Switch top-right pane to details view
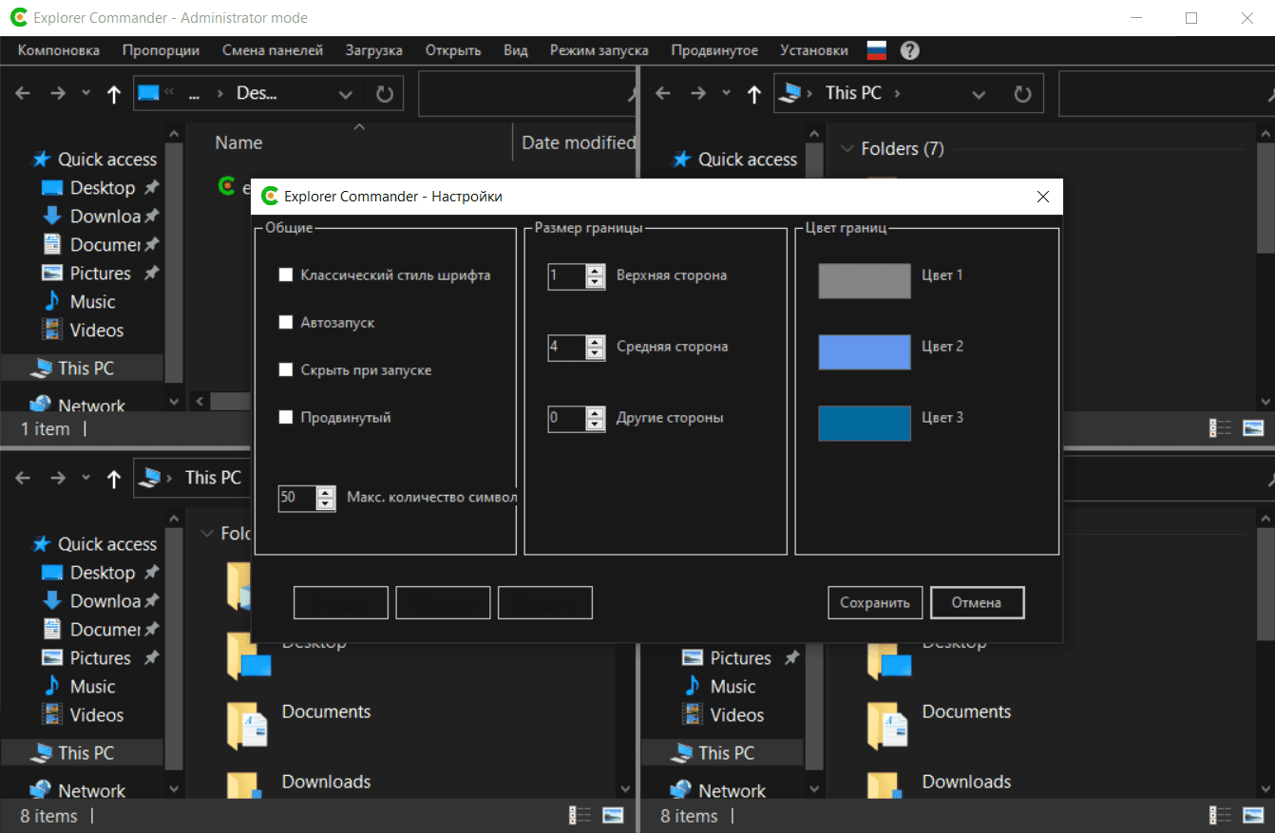The height and width of the screenshot is (833, 1275). [x=1220, y=428]
